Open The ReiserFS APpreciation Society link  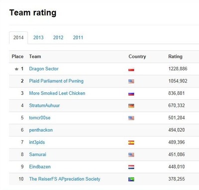(65, 179)
